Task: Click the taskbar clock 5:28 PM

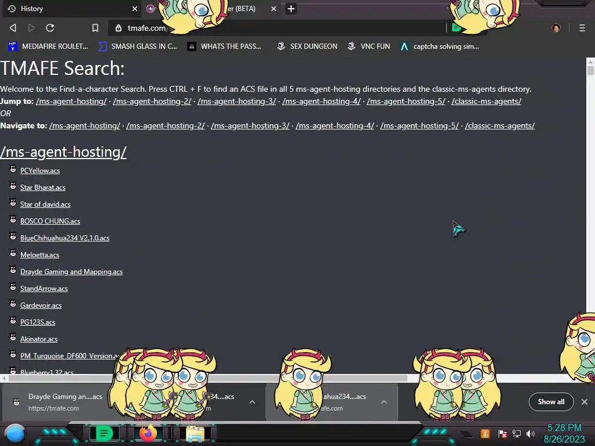Action: click(x=564, y=428)
